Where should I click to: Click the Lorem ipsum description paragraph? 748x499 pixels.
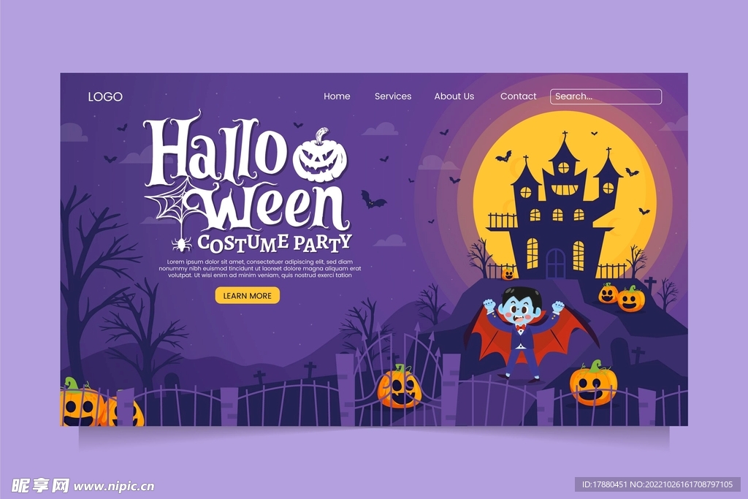(x=260, y=269)
